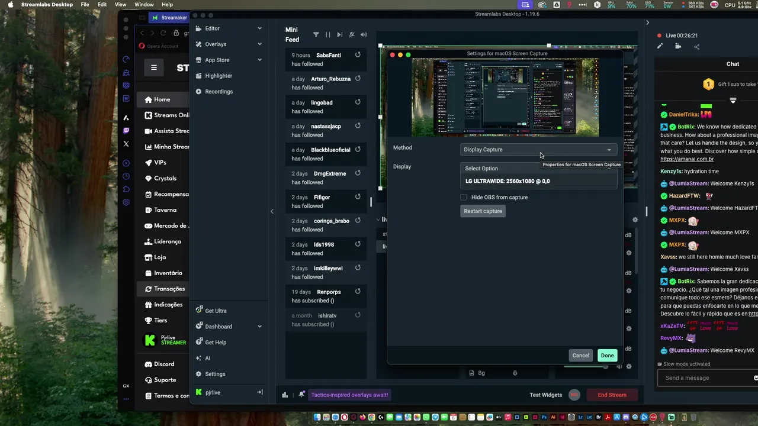Toggle the REC recording button

click(x=574, y=395)
